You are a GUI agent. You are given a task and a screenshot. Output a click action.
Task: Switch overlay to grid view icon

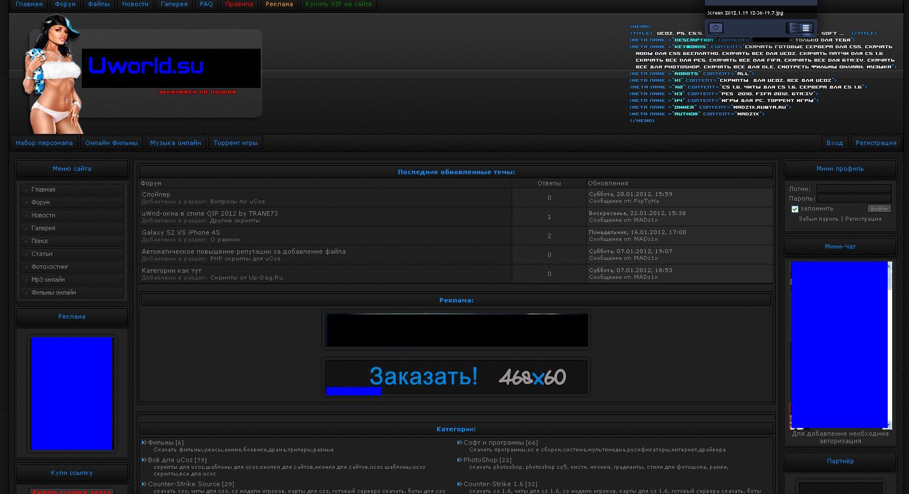coord(794,28)
